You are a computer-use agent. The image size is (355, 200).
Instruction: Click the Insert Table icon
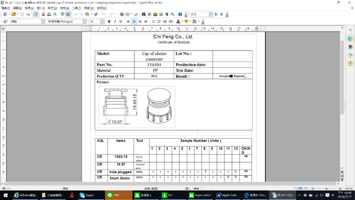(127, 14)
